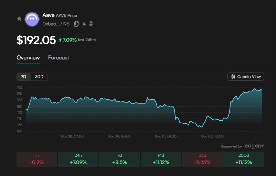Click the Aave token logo
This screenshot has height=176, width=276.
(32, 19)
